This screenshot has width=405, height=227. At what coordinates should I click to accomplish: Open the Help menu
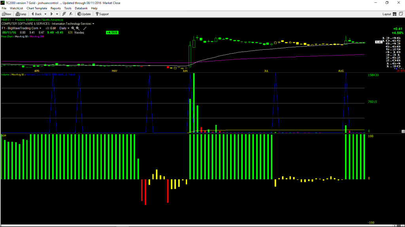[x=94, y=8]
